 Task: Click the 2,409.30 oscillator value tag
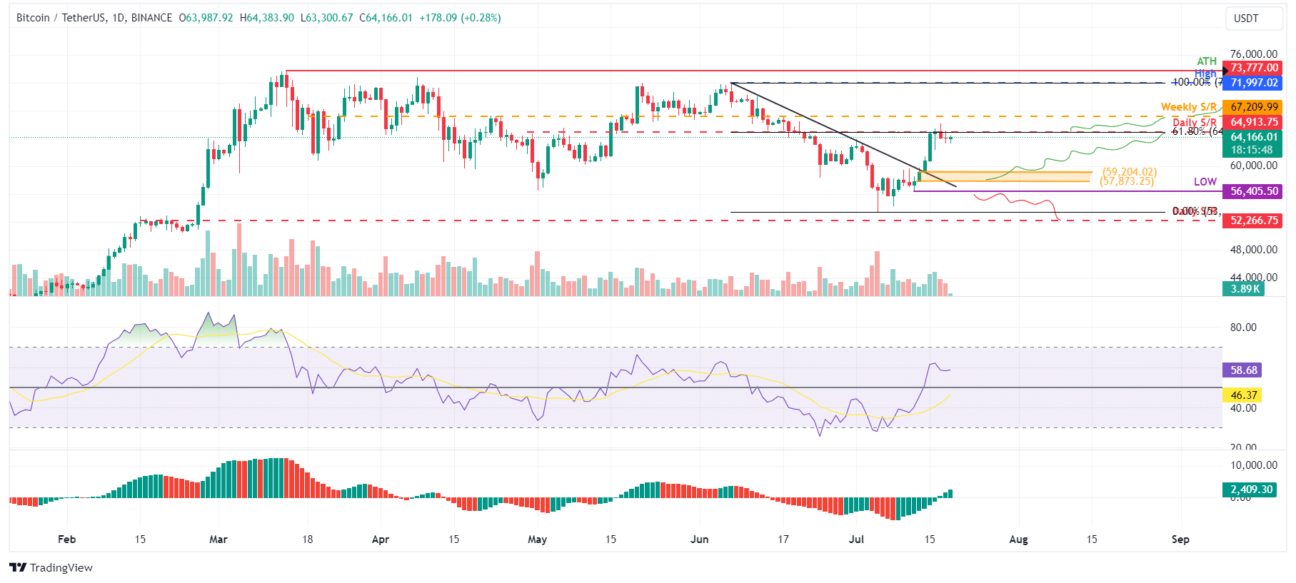[1249, 490]
